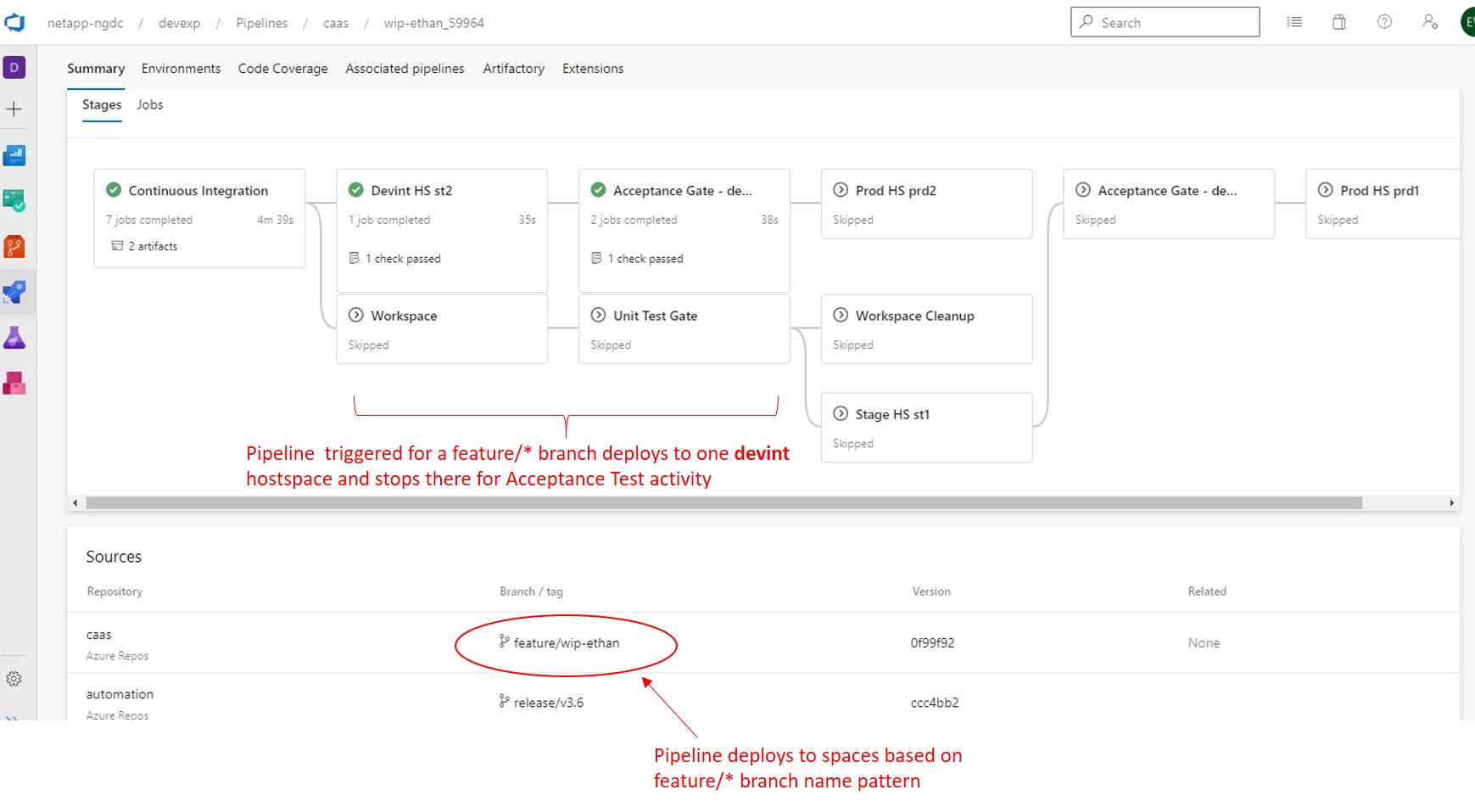
Task: Click the 2 artifacts link
Action: click(x=153, y=246)
